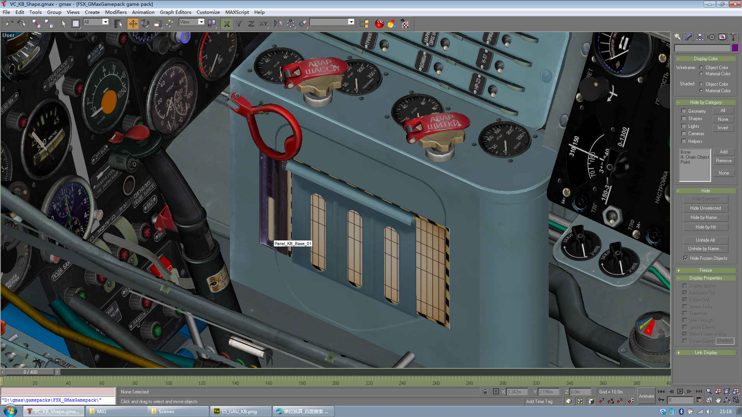The image size is (742, 417).
Task: Toggle the Hide Frozen Objects checkbox
Action: click(x=686, y=258)
